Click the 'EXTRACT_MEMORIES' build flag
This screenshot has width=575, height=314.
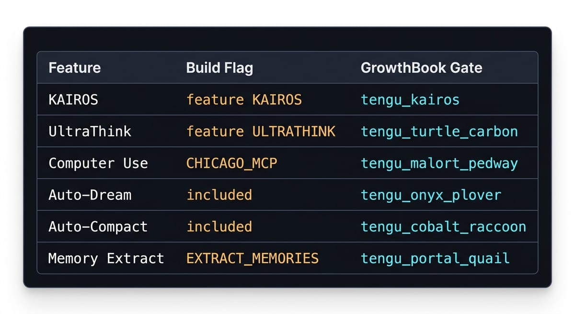[x=253, y=259]
